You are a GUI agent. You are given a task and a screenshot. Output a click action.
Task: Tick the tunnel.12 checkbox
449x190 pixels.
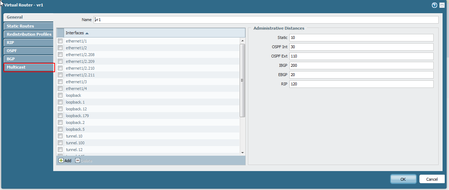(x=60, y=150)
